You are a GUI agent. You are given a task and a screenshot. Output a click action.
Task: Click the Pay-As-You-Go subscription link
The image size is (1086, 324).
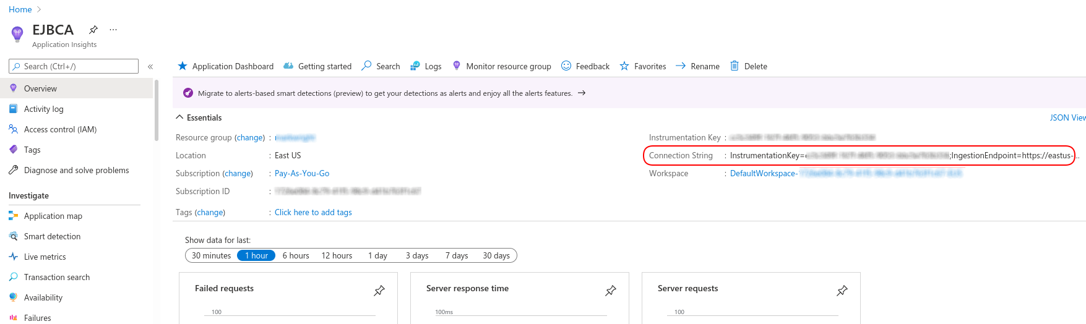pyautogui.click(x=302, y=174)
